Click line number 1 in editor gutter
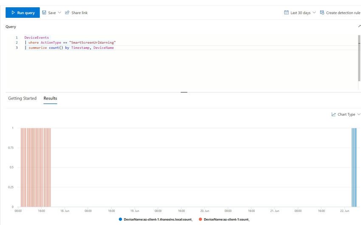The width and height of the screenshot is (361, 225). (17, 37)
